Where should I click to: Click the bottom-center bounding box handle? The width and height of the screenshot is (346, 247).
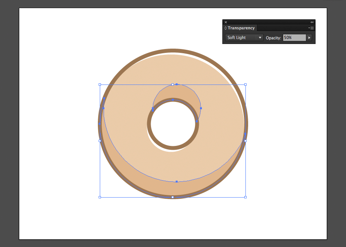click(x=173, y=197)
